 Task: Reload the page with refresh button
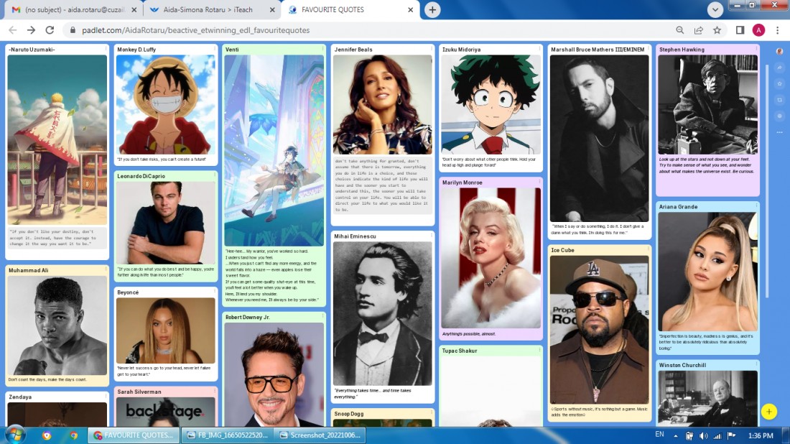tap(50, 30)
